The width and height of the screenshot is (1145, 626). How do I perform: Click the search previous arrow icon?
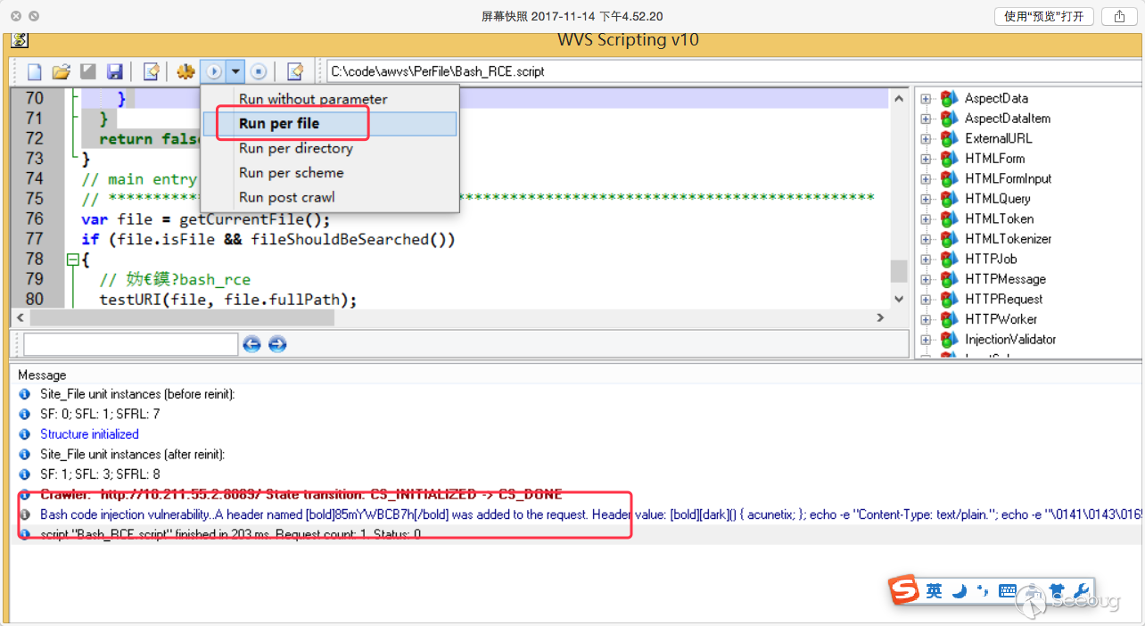click(251, 344)
